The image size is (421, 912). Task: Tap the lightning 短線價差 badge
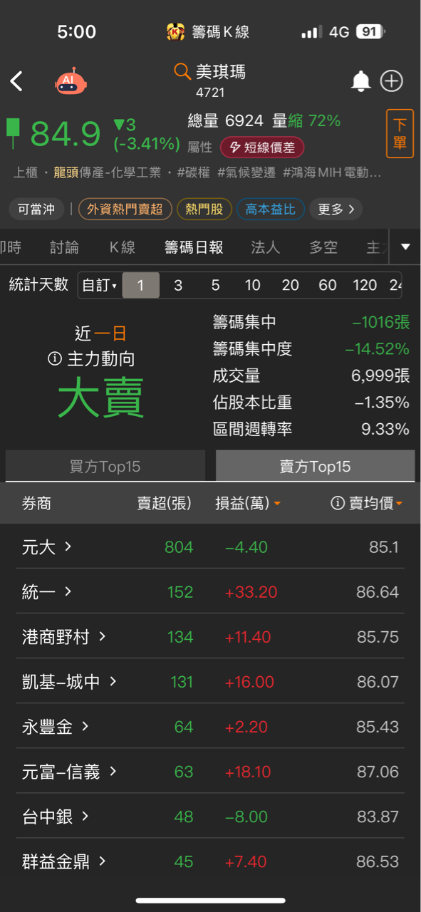click(262, 147)
